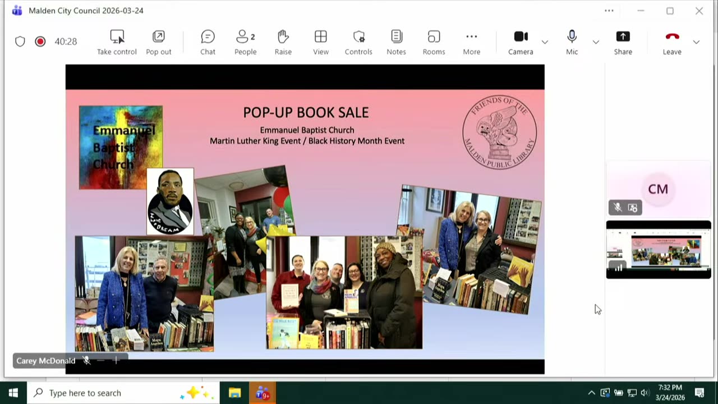The height and width of the screenshot is (404, 718).
Task: Click the shield privacy icon
Action: click(20, 42)
